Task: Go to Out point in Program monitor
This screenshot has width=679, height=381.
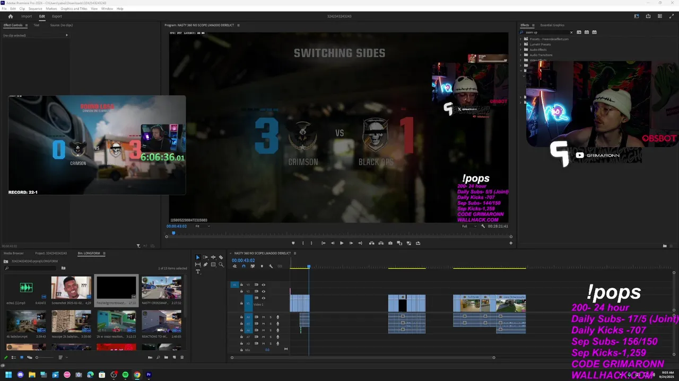Action: (x=360, y=243)
